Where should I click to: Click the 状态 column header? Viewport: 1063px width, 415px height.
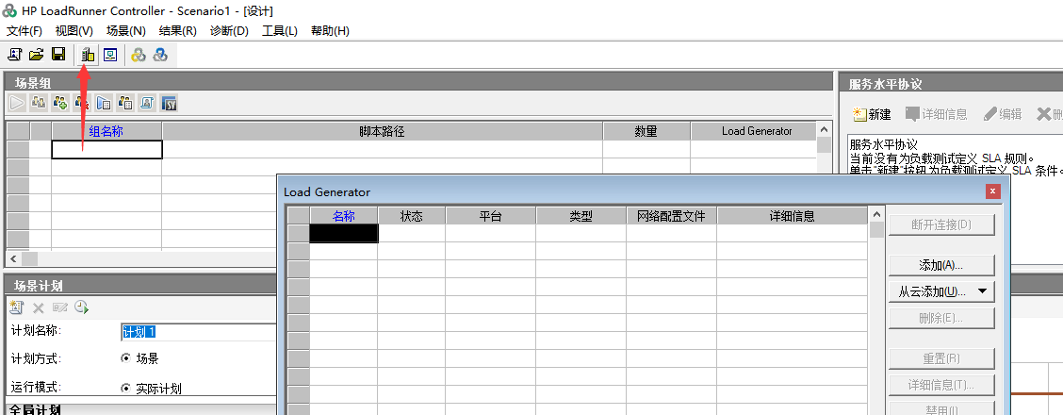[x=412, y=216]
